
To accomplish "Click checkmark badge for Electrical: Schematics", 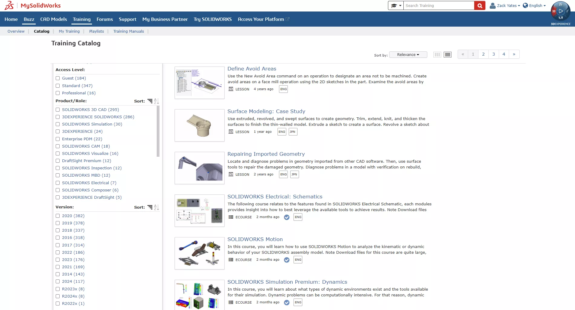I will coord(287,217).
